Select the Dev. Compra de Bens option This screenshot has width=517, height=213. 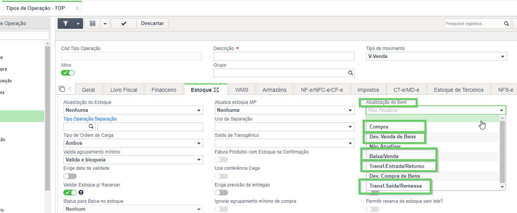coord(433,176)
